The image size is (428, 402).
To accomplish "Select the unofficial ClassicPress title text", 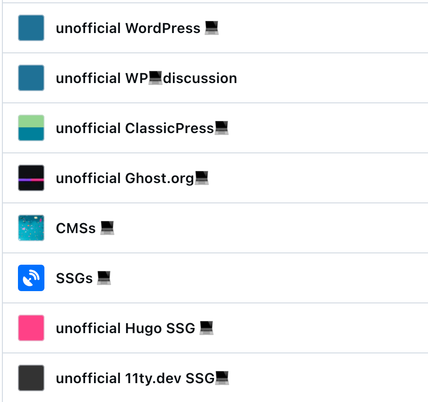I will click(x=135, y=128).
